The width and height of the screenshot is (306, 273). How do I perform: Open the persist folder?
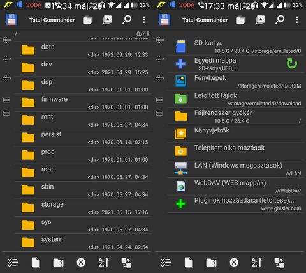coord(83,138)
